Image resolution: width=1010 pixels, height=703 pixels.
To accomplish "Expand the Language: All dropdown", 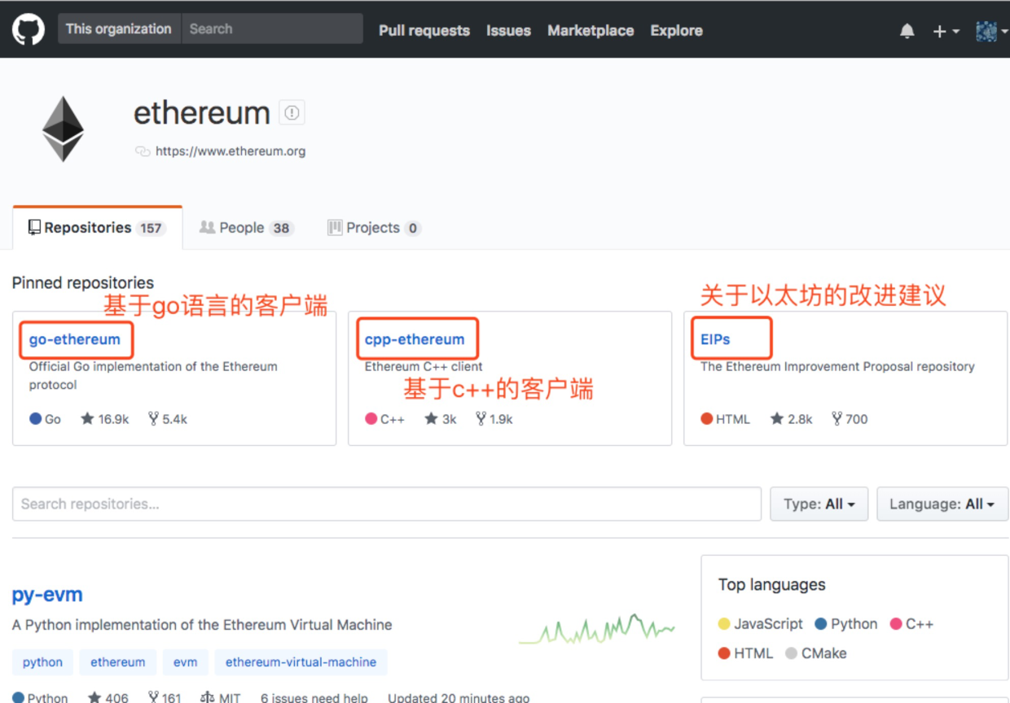I will (942, 504).
